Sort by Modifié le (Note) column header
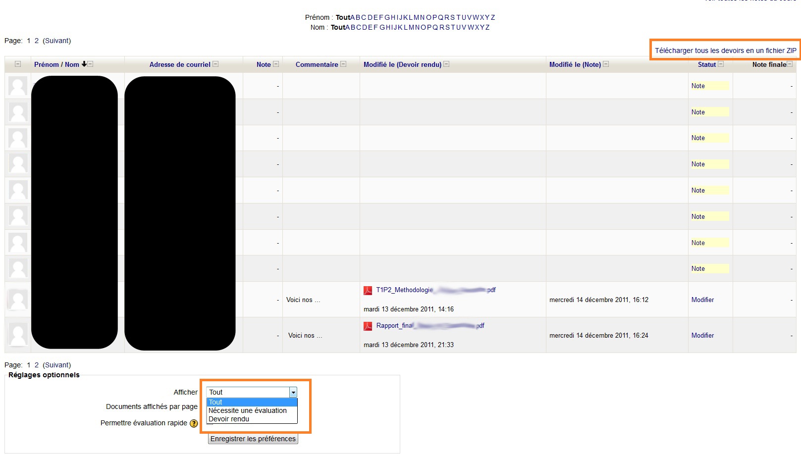Viewport: 801px width, 457px height. coord(575,64)
